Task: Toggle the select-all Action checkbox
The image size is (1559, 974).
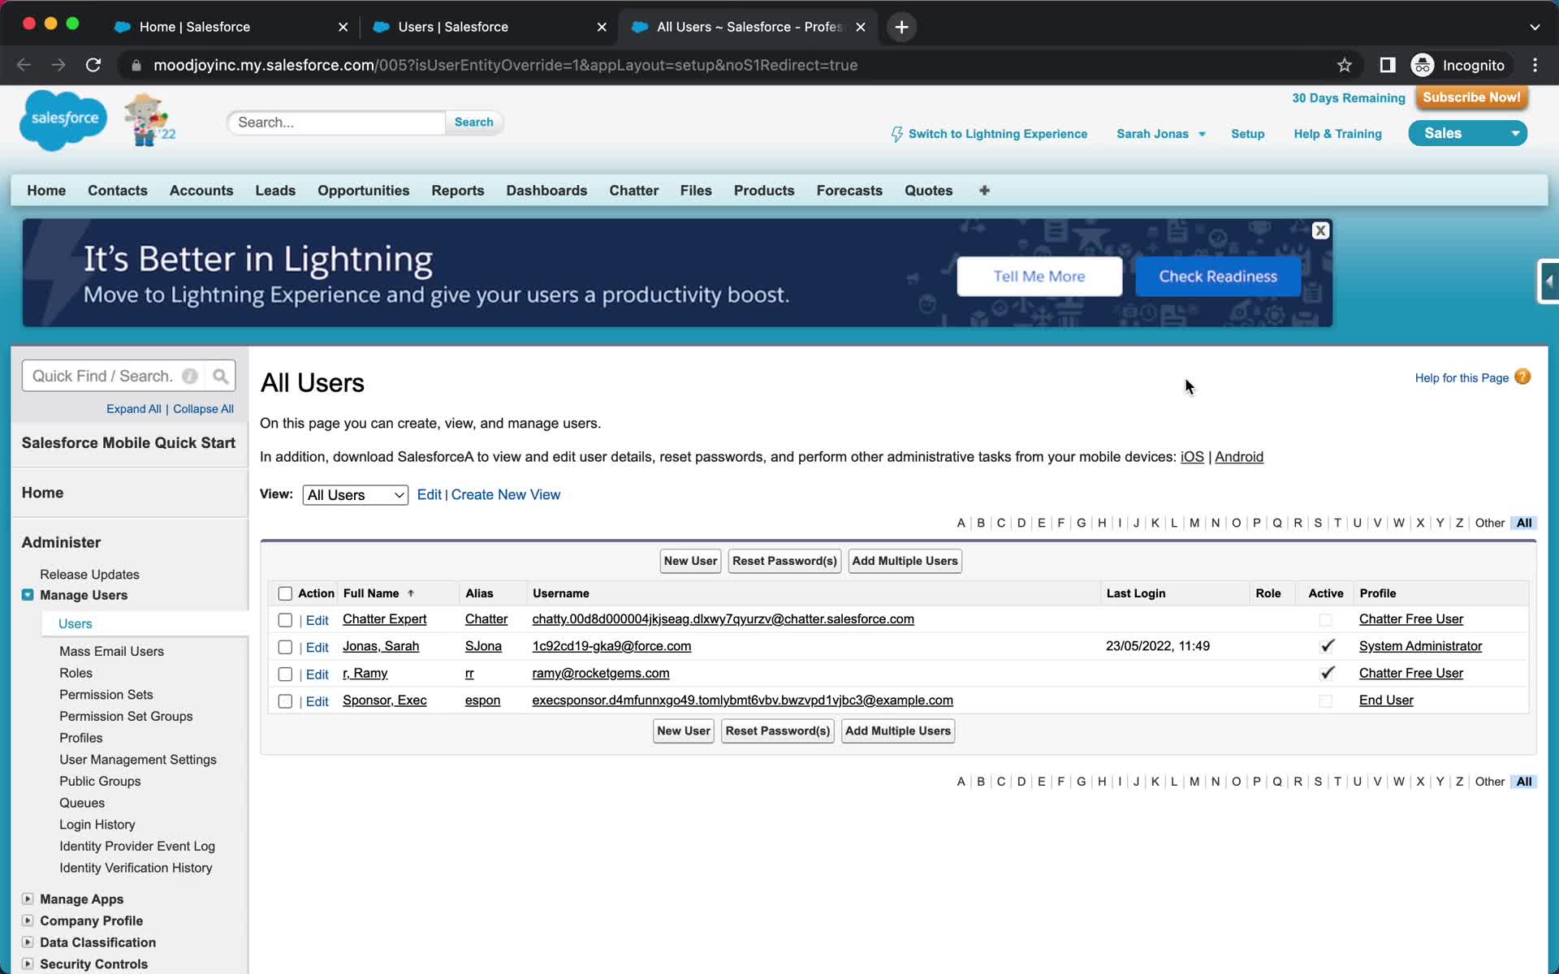Action: pos(285,593)
